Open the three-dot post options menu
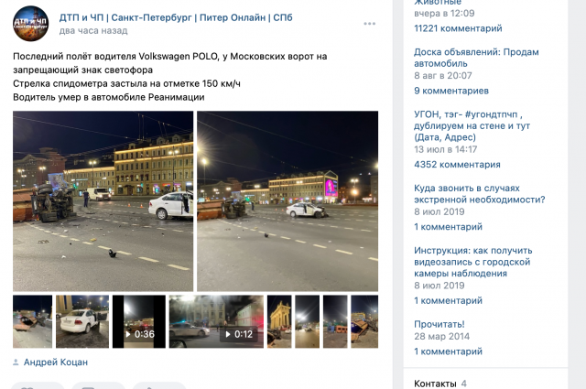The image size is (586, 389). [369, 24]
